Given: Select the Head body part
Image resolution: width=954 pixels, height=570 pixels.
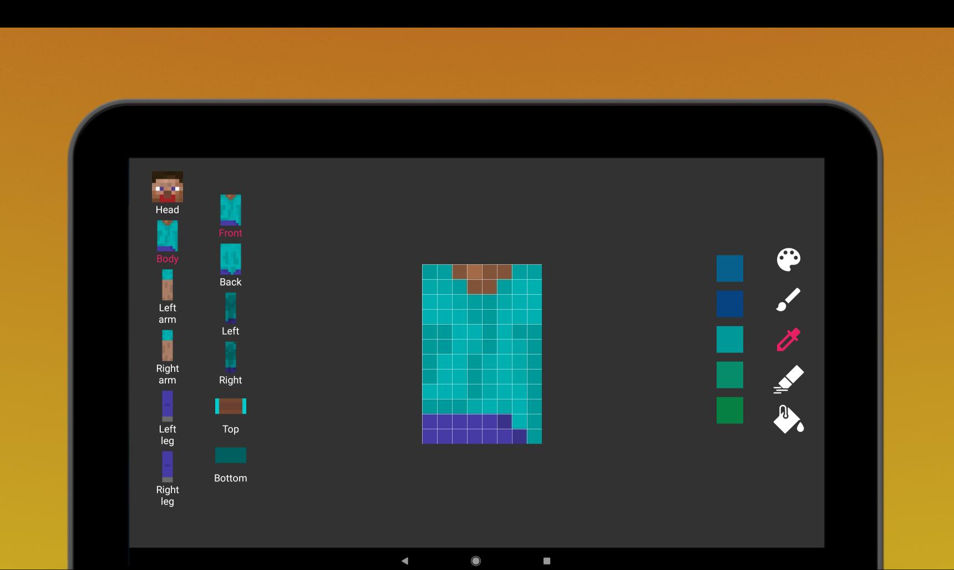Looking at the screenshot, I should coord(167,187).
